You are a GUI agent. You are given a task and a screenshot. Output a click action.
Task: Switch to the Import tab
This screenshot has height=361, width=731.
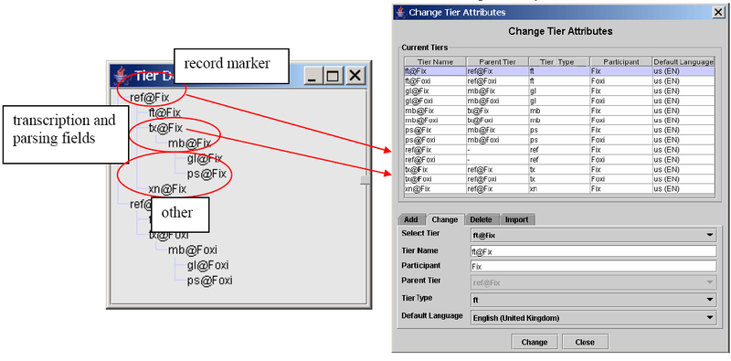click(517, 219)
